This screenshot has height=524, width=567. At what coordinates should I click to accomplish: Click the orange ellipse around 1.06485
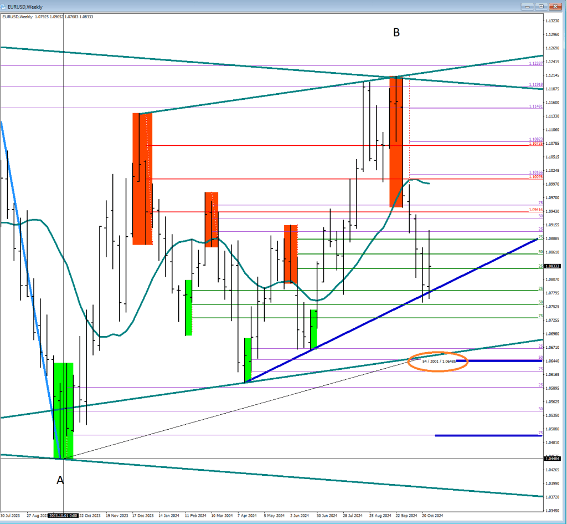(x=437, y=362)
